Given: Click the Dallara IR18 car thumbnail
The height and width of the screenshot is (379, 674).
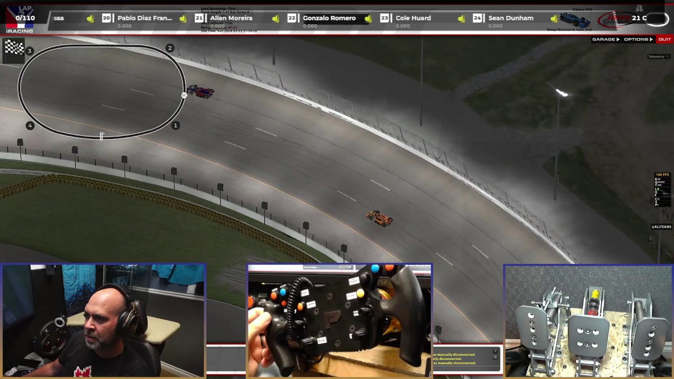Looking at the screenshot, I should [575, 20].
